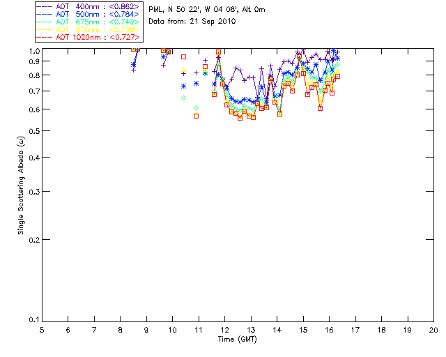Screen dimensions: 446x357
Task: Select the AOT 500nm legend entry
Action: 89,13
